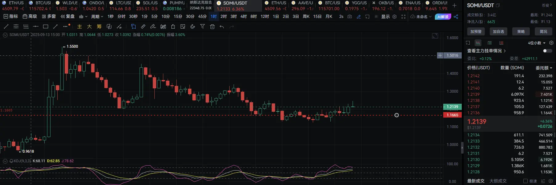Click the AI解读 button
This screenshot has width=556, height=185.
pos(443,17)
